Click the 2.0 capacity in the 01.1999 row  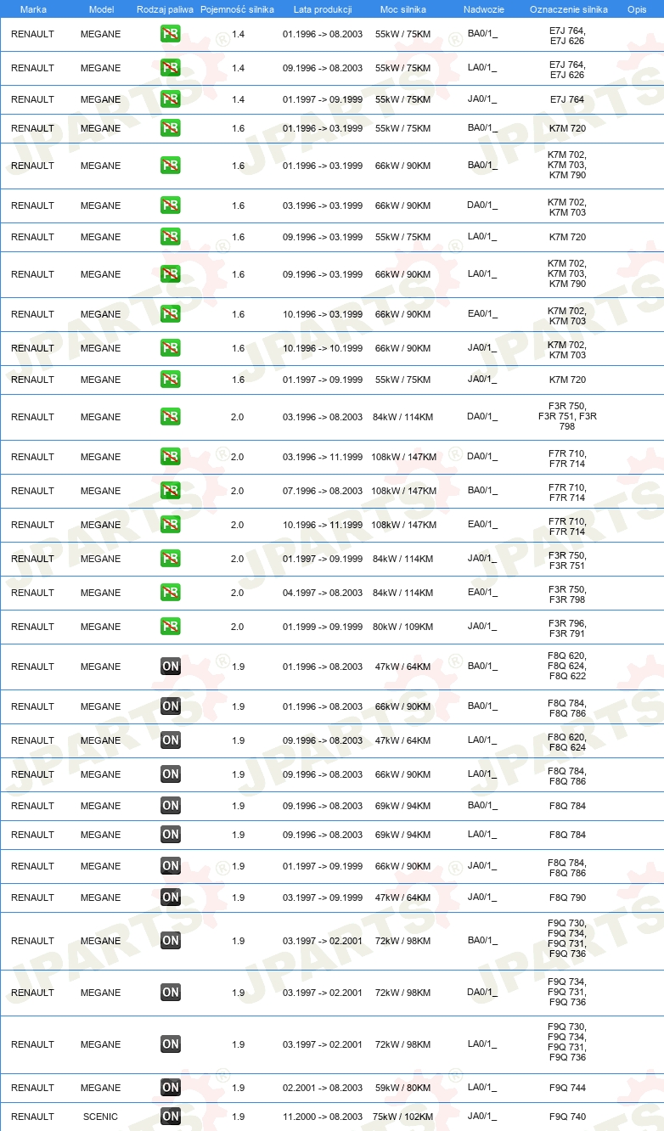coord(237,627)
